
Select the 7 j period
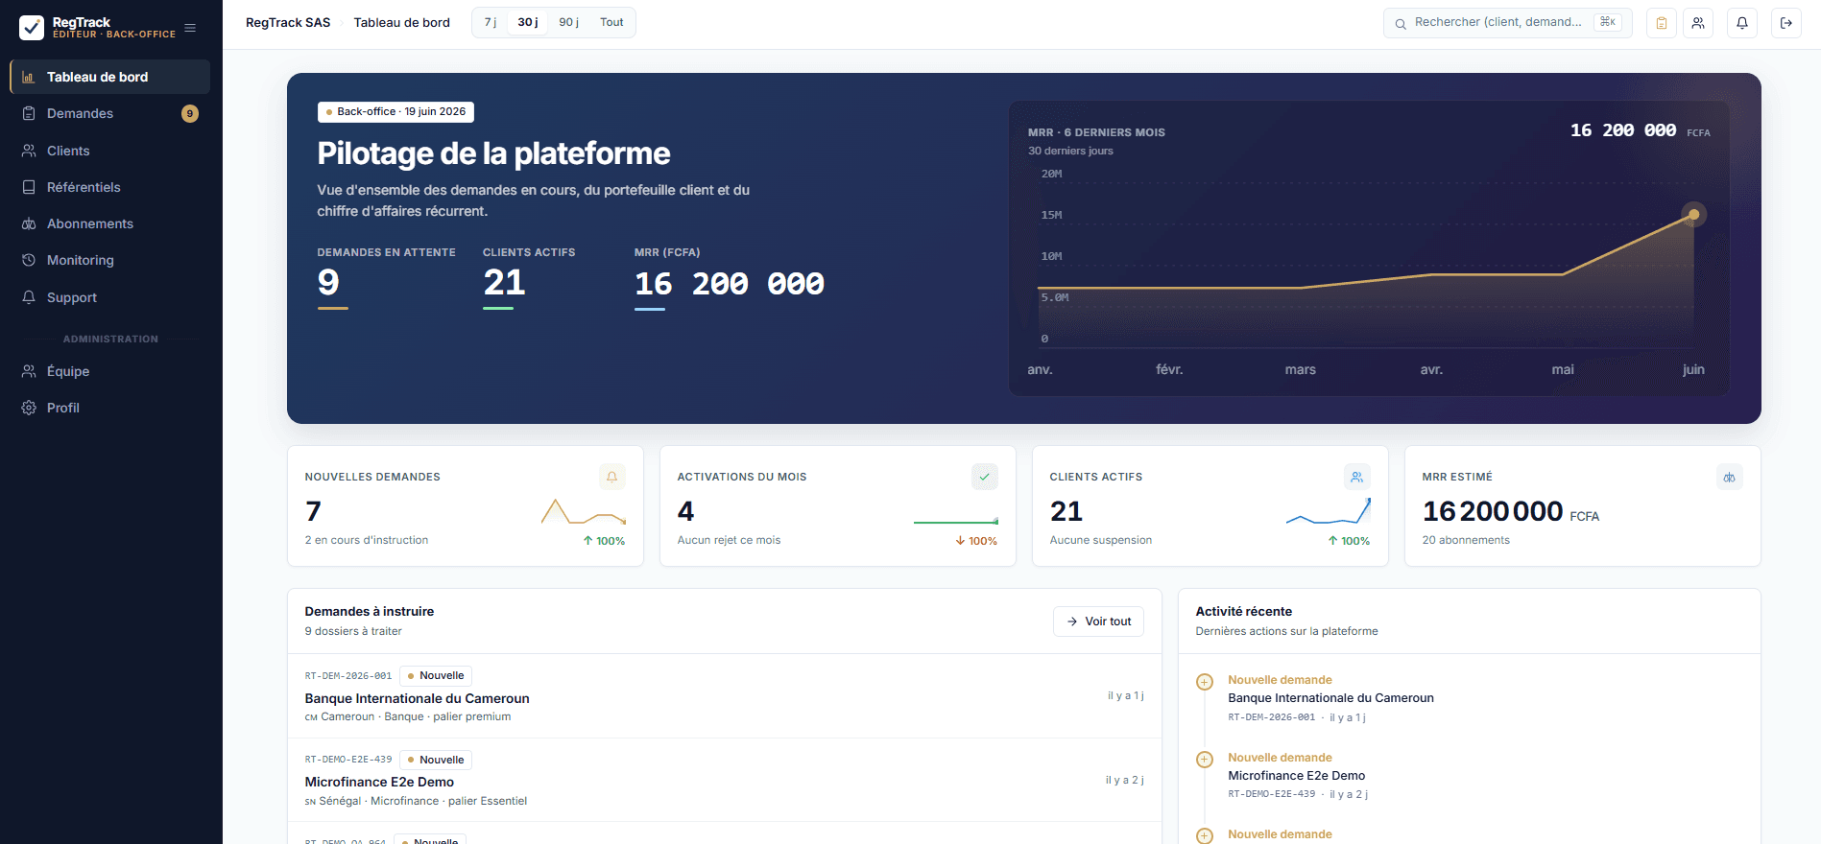point(491,22)
